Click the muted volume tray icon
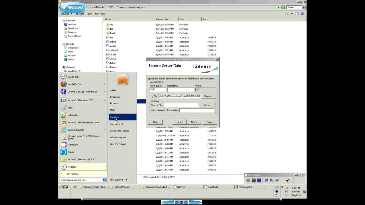Image resolution: width=365 pixels, height=205 pixels. (x=286, y=187)
